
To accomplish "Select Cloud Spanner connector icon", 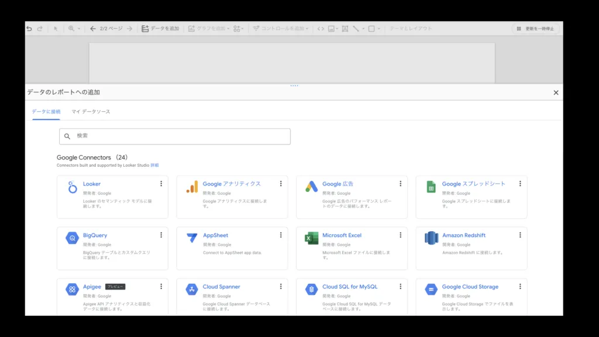I will 192,289.
